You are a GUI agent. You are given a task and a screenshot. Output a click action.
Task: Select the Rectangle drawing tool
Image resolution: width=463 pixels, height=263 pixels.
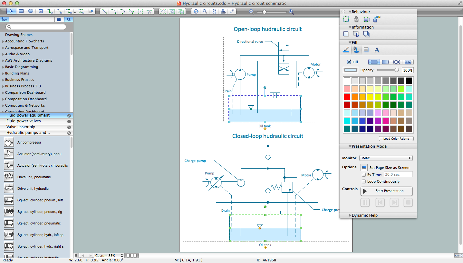pyautogui.click(x=21, y=11)
